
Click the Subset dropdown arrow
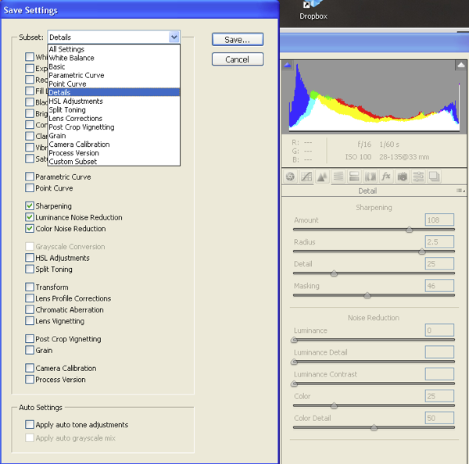(x=173, y=37)
